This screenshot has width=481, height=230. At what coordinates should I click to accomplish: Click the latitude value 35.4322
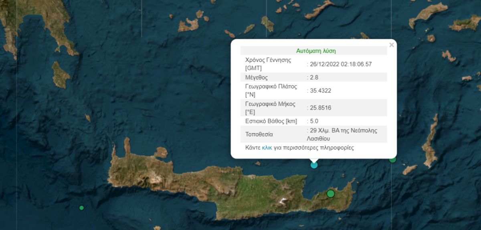coord(320,90)
